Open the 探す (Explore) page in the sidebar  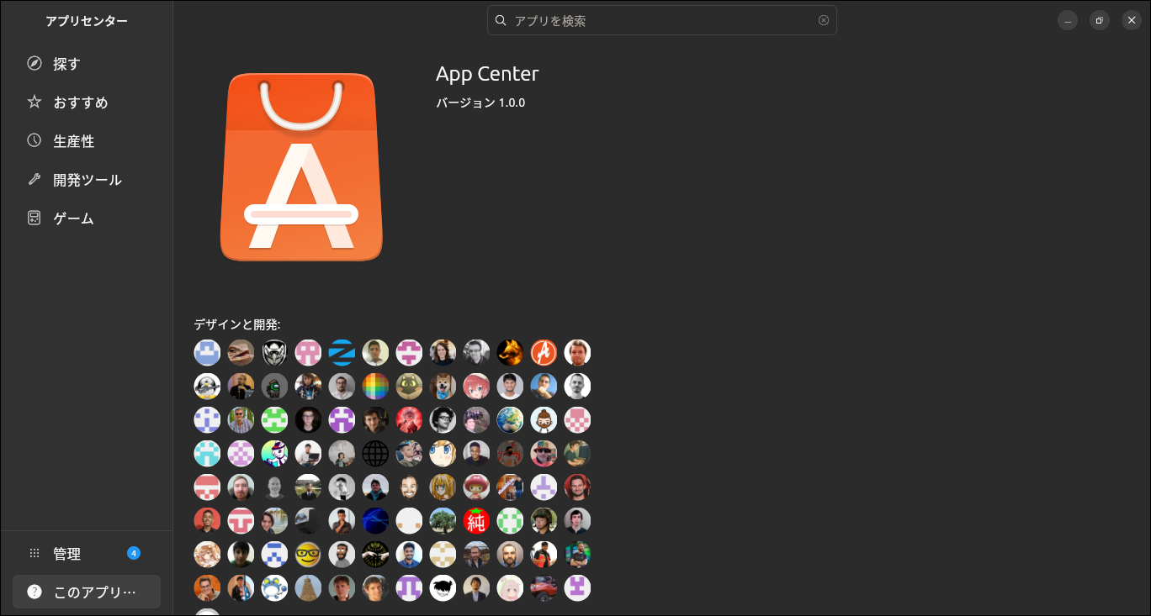pos(87,64)
